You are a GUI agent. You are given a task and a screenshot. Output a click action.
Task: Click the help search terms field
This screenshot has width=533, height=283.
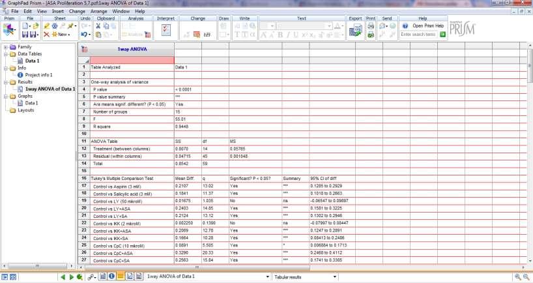[x=419, y=35]
